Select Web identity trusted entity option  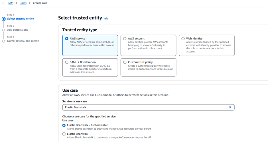(x=183, y=39)
